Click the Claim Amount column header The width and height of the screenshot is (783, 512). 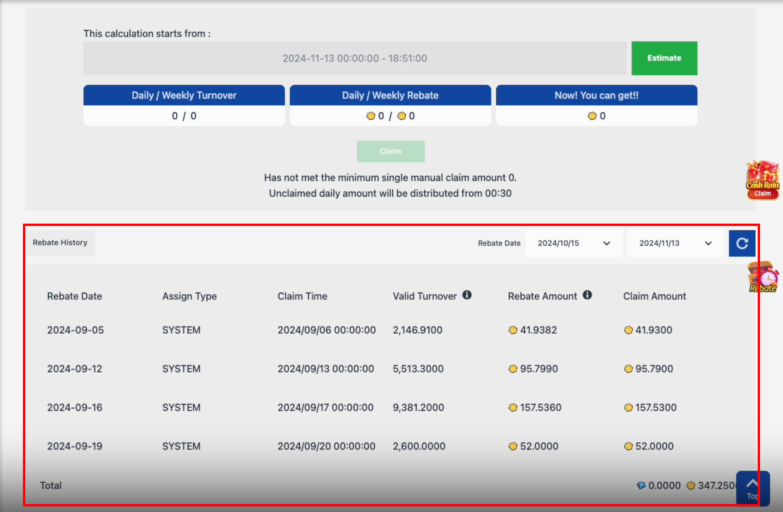[x=654, y=296]
